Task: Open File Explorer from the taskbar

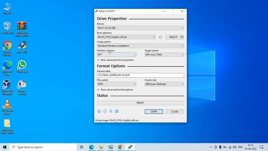Action: pyautogui.click(x=101, y=147)
